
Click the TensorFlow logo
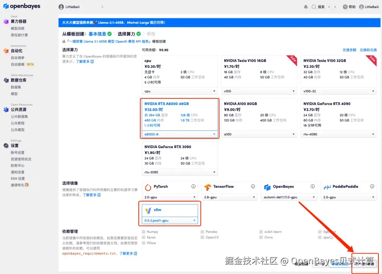208,187
